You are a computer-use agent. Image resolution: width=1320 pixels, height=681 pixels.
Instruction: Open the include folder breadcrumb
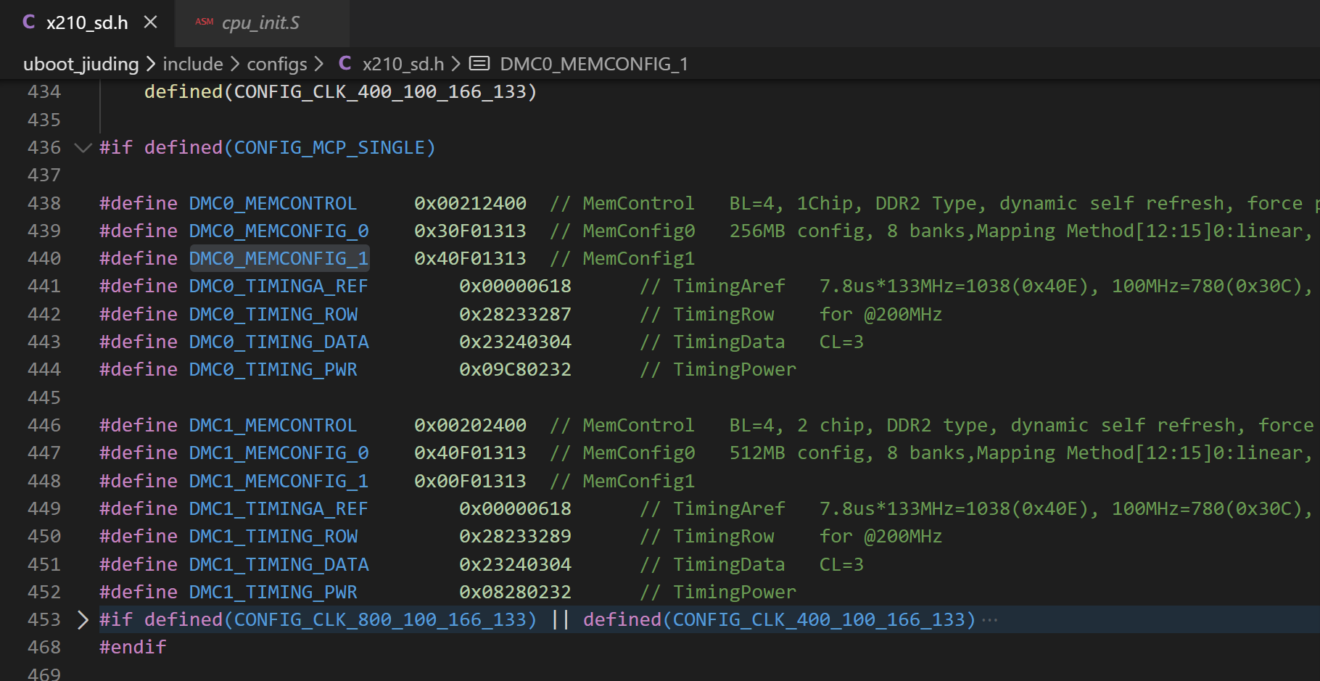(x=193, y=64)
